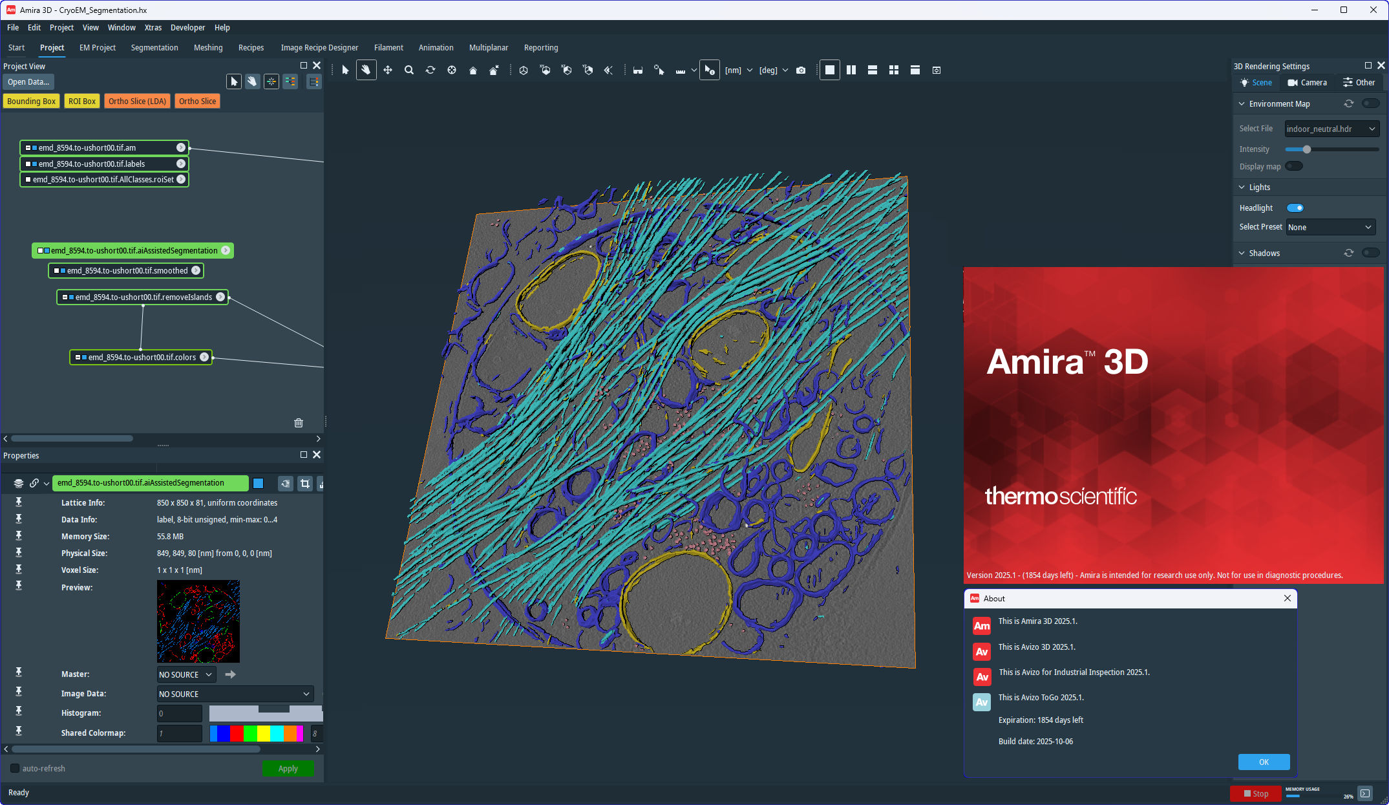The height and width of the screenshot is (805, 1389).
Task: Toggle visibility box of AllClasses.roiSet module
Action: [x=28, y=180]
